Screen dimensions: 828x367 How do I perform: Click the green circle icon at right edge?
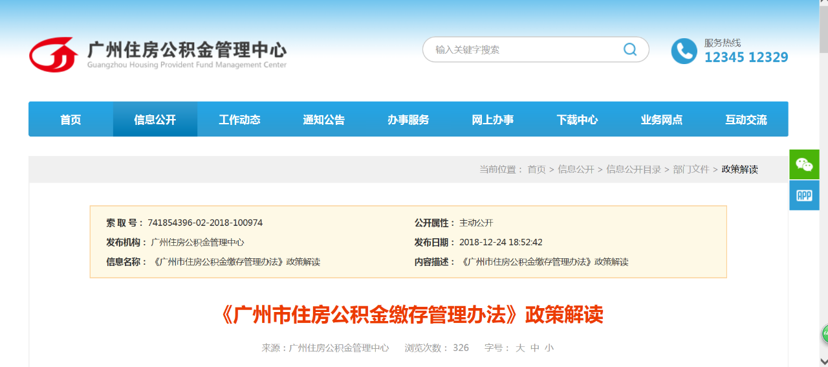pos(825,334)
